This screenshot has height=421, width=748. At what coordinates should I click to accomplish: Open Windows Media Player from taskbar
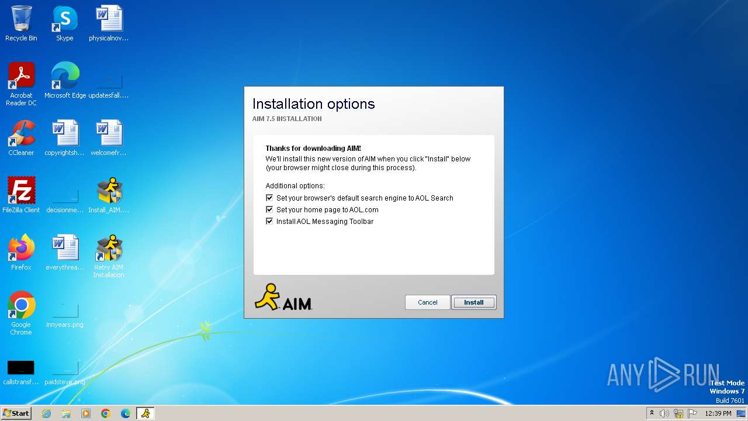pos(86,413)
